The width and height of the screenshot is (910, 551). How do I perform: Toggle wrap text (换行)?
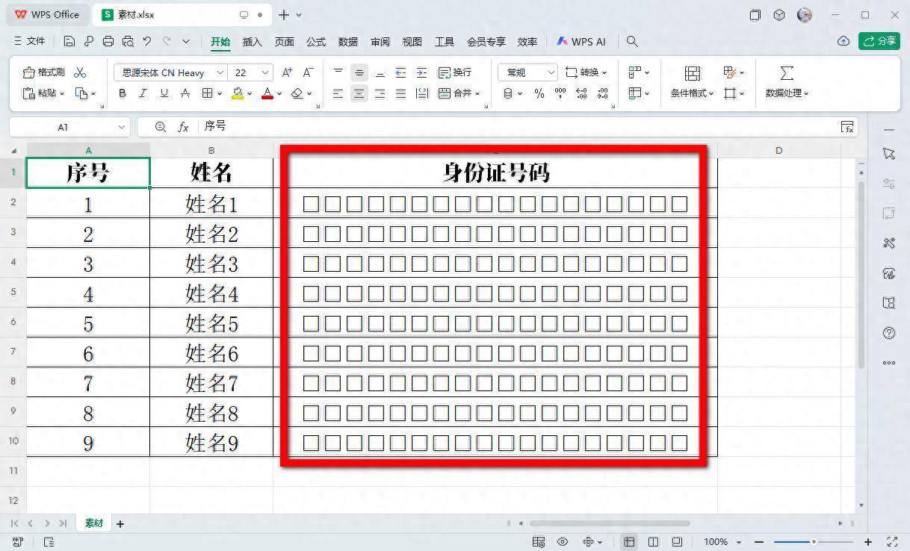454,72
